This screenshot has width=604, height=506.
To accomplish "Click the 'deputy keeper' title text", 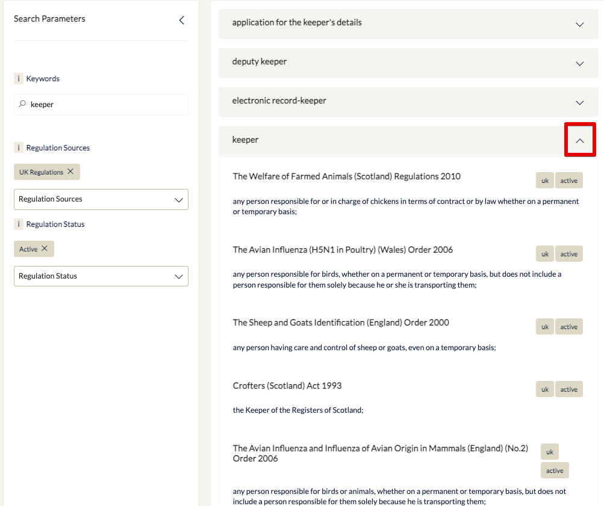I will (x=259, y=61).
